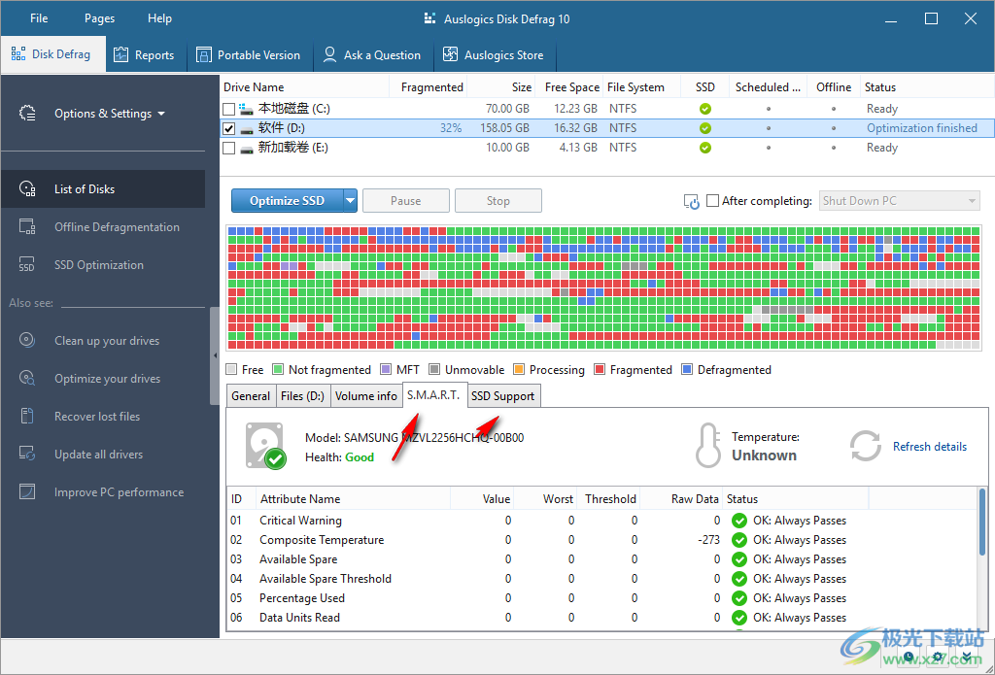Enable the After completing checkbox
This screenshot has height=675, width=995.
coord(712,201)
